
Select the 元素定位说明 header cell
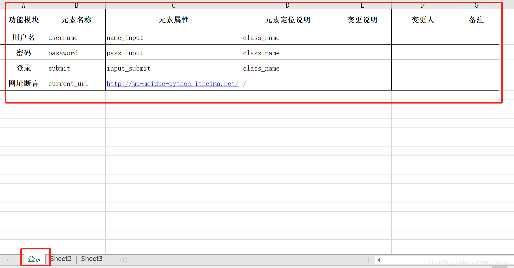[287, 19]
